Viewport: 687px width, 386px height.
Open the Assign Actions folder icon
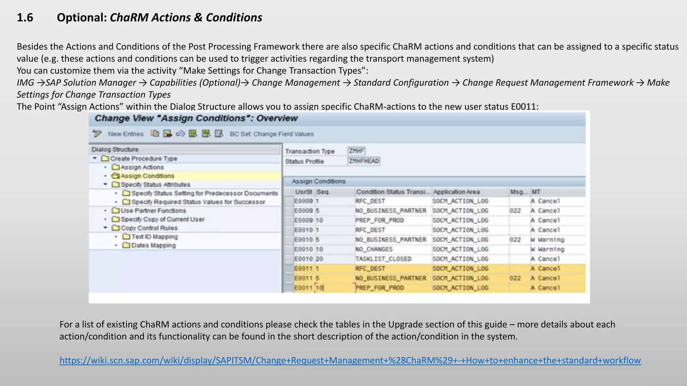pos(116,167)
